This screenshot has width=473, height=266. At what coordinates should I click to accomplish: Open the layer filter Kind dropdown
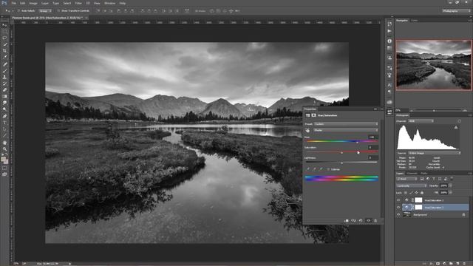[406, 179]
